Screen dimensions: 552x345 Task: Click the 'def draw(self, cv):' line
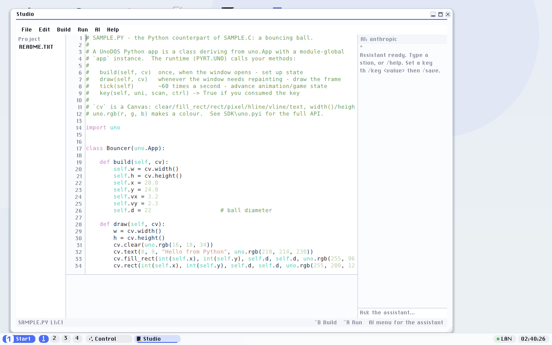[132, 224]
